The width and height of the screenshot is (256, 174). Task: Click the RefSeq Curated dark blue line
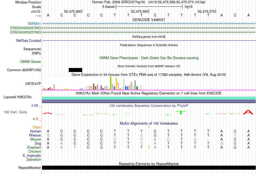click(x=149, y=40)
